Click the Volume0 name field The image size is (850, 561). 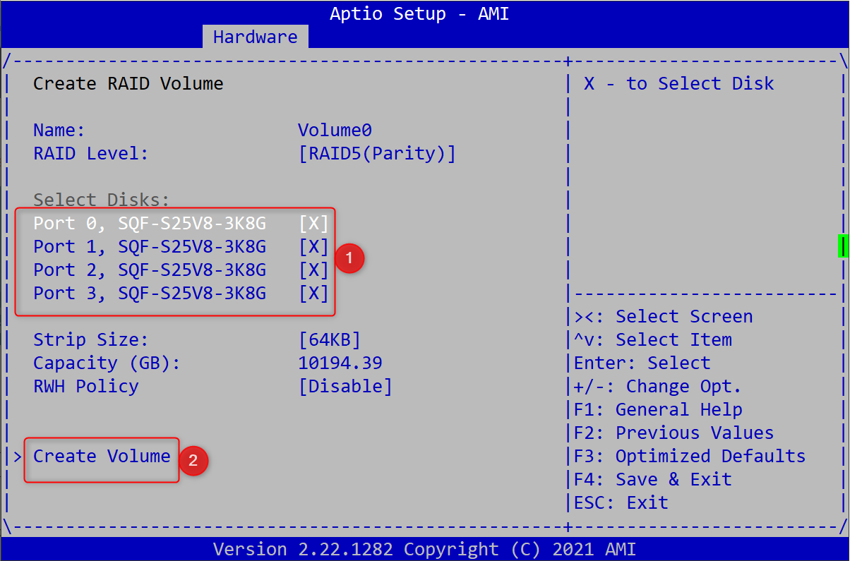335,131
